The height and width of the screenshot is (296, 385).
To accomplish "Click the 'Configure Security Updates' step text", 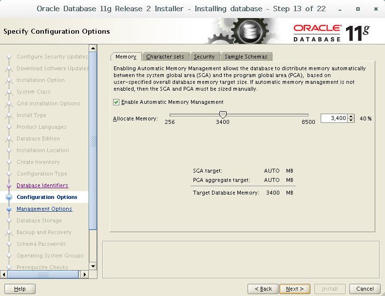I will pos(52,57).
